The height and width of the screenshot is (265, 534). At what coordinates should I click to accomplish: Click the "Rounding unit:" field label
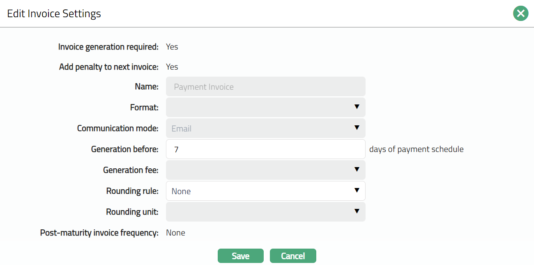(132, 212)
